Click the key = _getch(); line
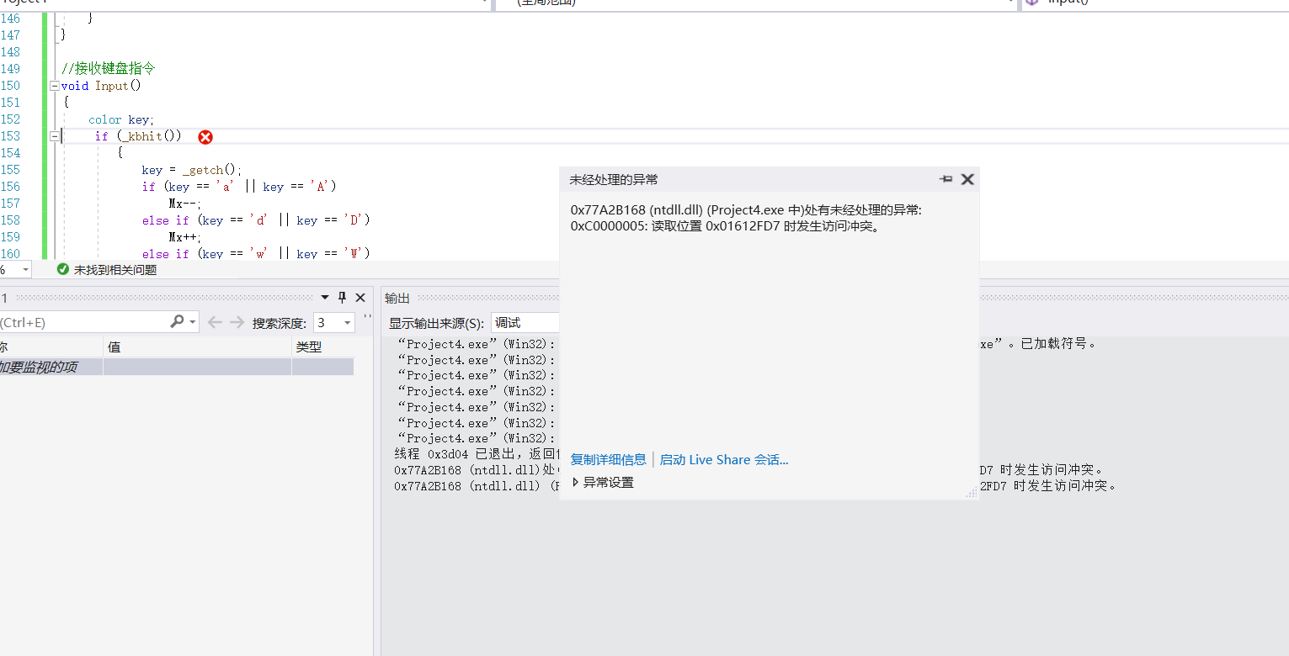1289x656 pixels. click(192, 170)
